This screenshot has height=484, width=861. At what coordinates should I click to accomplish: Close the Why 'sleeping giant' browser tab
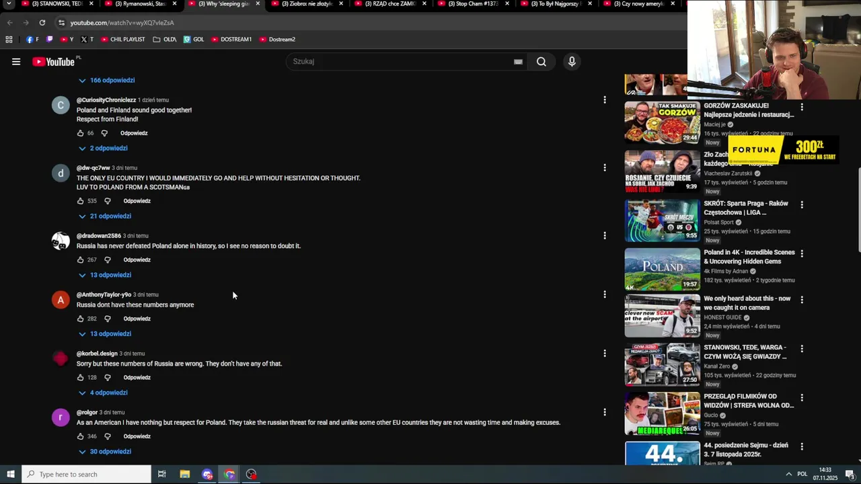[x=257, y=4]
